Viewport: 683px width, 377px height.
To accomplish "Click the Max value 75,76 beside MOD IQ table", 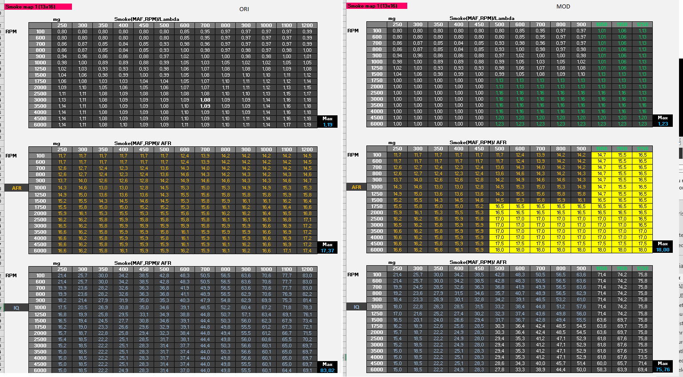I will [x=663, y=369].
